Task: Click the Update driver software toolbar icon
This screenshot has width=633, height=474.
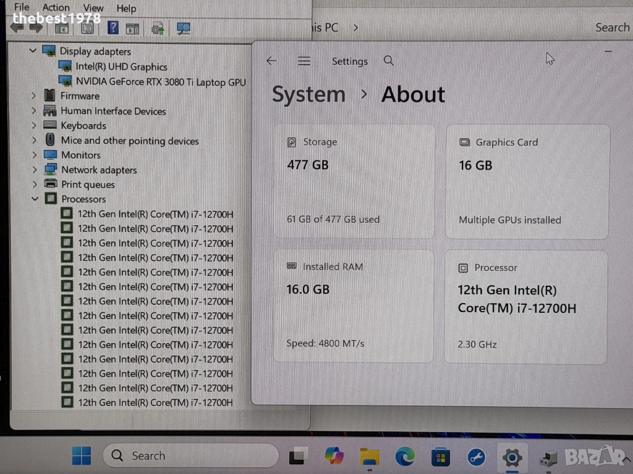Action: (158, 28)
